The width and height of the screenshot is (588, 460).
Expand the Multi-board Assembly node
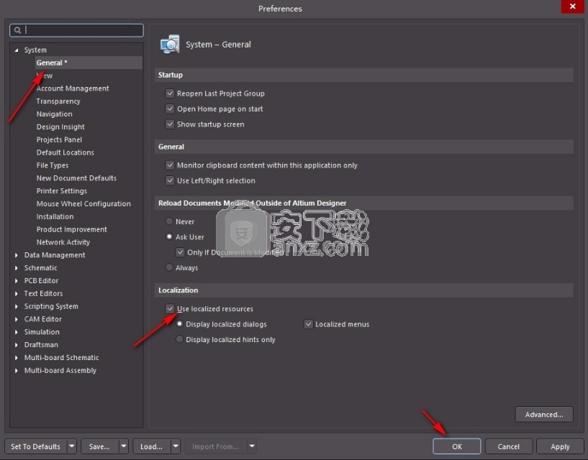16,370
